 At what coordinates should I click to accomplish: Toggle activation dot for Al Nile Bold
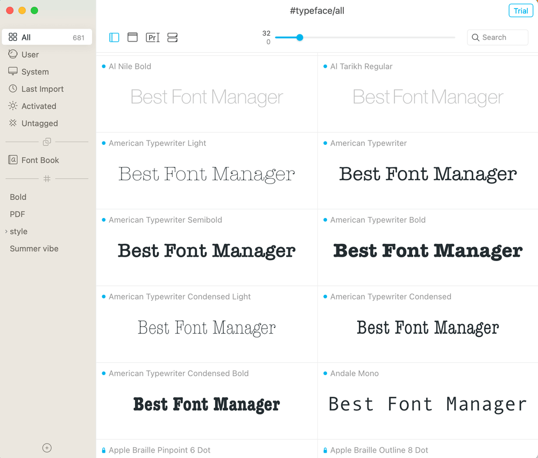pos(104,66)
